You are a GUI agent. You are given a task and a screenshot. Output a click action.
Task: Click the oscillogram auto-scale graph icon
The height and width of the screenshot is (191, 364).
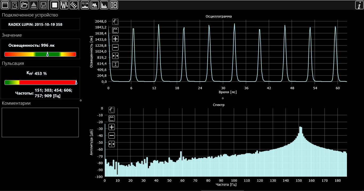(115, 30)
